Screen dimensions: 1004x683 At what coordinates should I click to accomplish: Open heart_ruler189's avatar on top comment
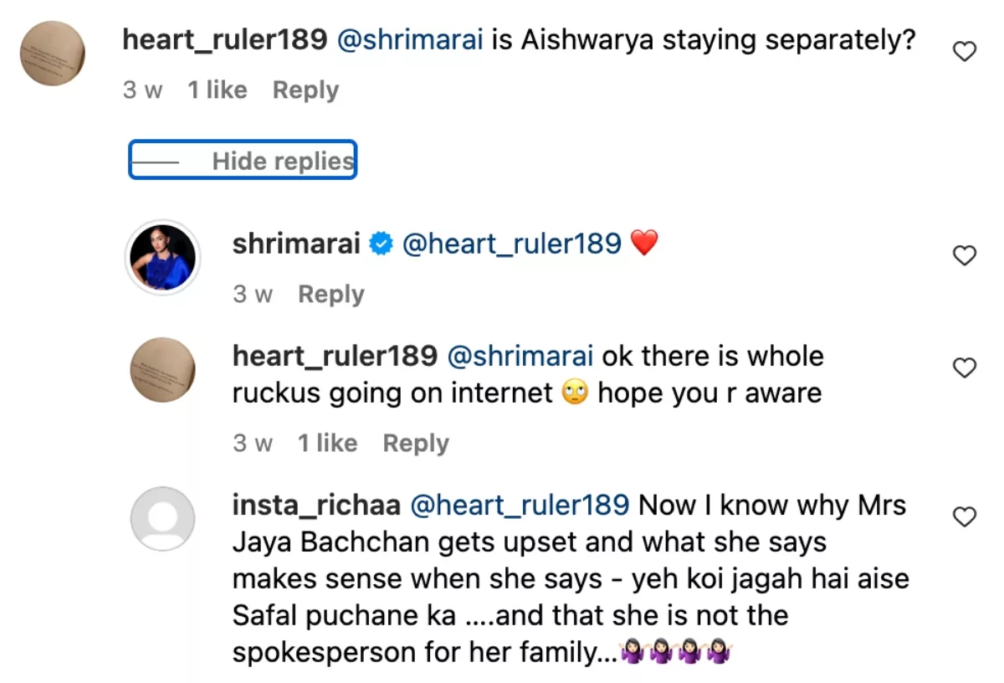tap(53, 54)
